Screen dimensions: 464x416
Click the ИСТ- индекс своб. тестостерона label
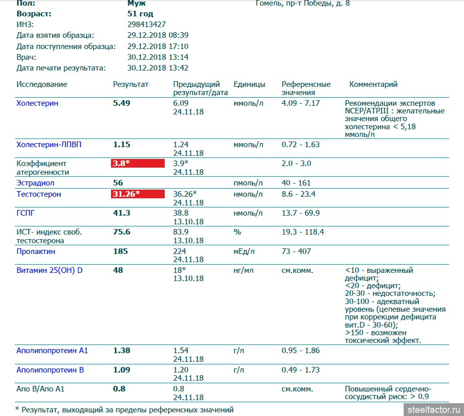tap(49, 236)
